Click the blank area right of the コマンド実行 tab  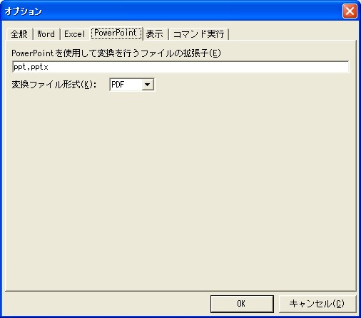coord(293,34)
